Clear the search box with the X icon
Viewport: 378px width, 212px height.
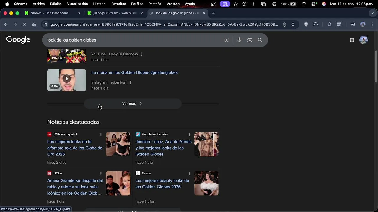click(227, 40)
